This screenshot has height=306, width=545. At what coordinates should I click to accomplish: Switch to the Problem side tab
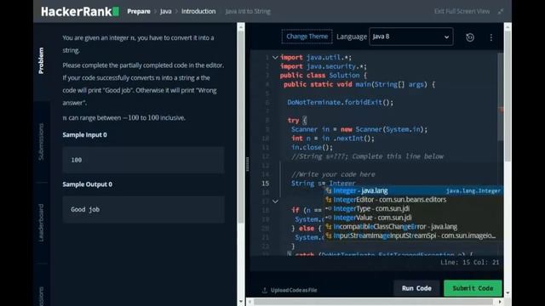pos(42,60)
